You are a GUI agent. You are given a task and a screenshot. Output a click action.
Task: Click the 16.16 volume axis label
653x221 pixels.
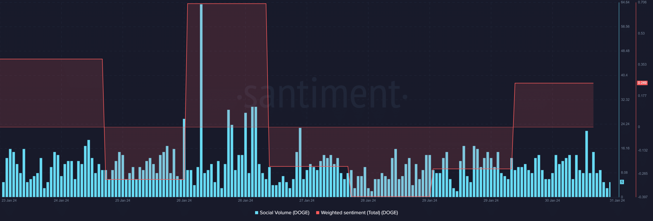click(x=625, y=148)
